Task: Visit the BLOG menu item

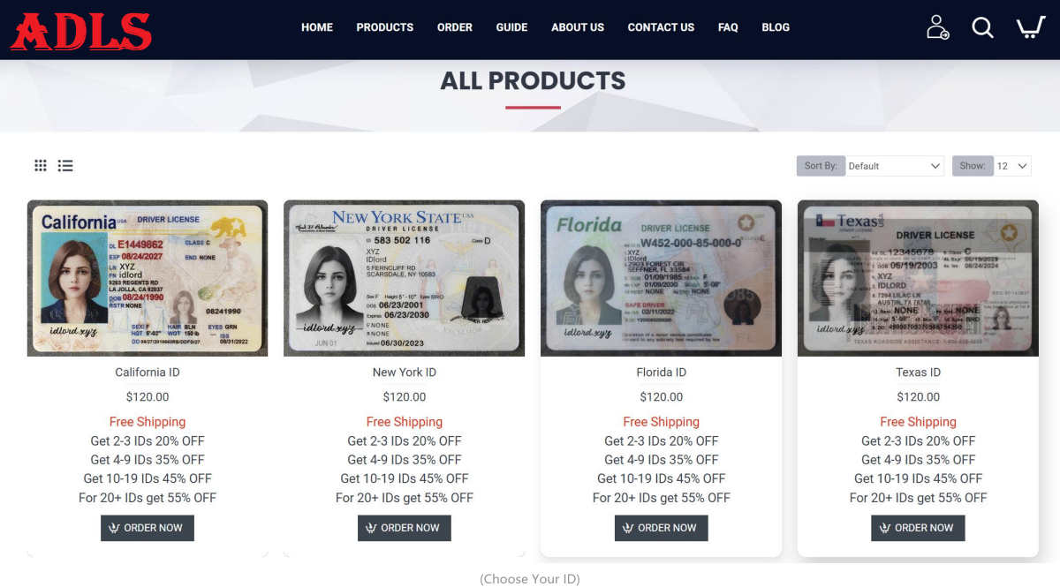Action: (776, 27)
